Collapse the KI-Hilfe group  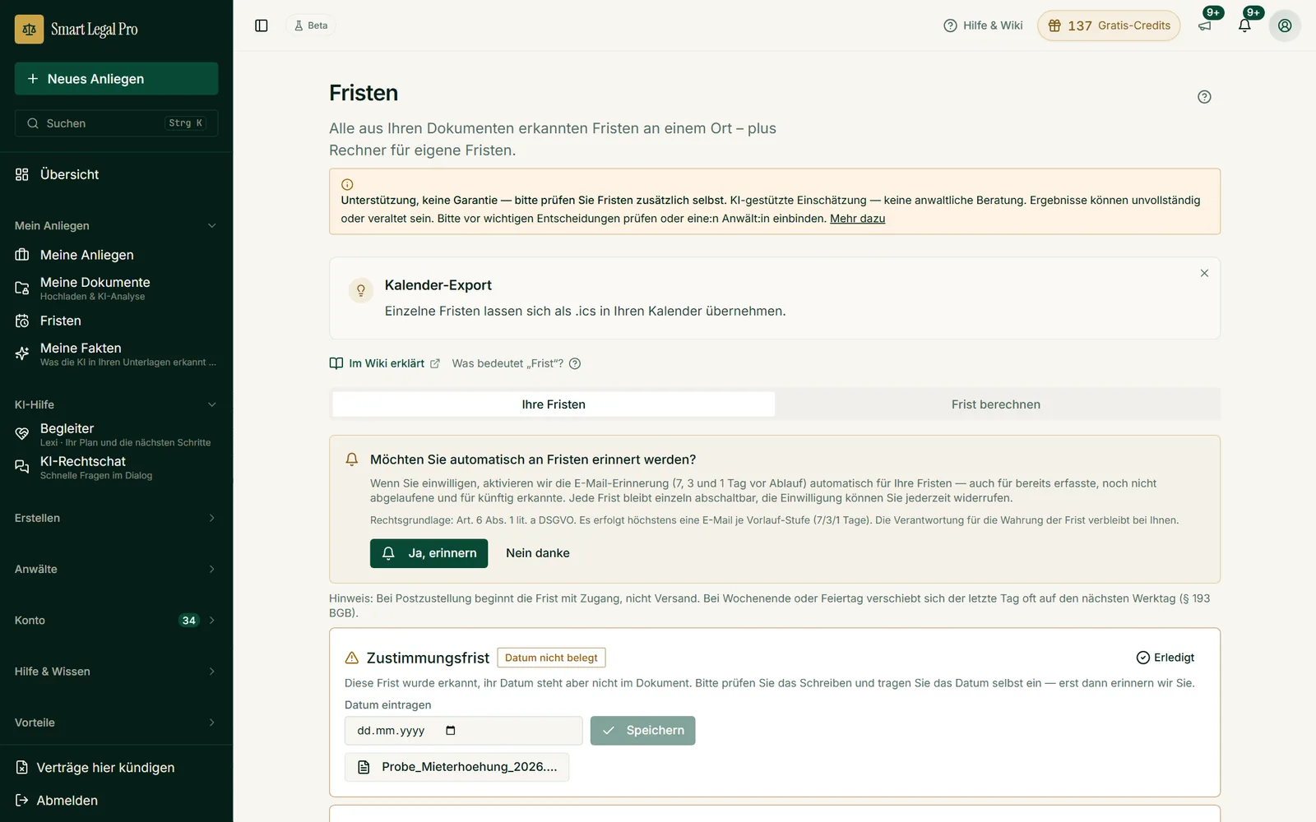(x=116, y=404)
